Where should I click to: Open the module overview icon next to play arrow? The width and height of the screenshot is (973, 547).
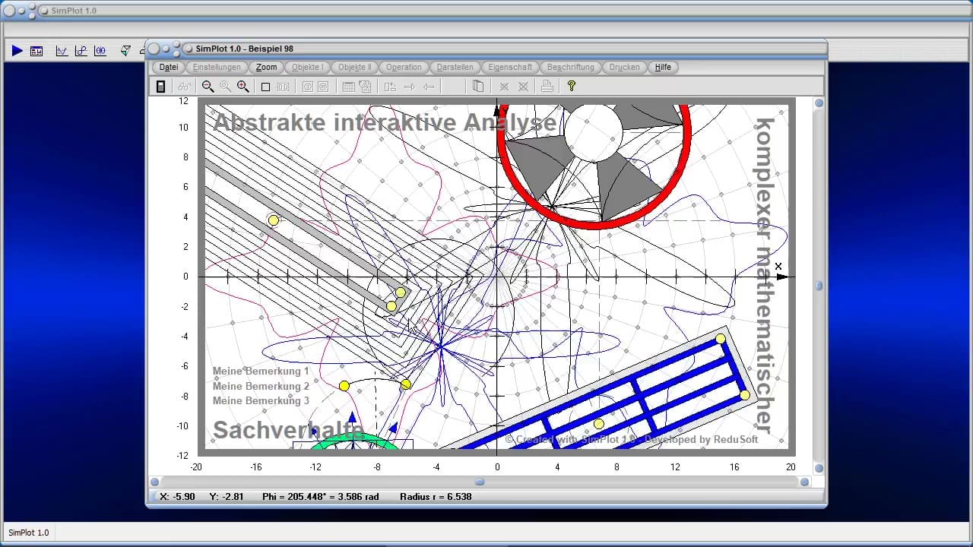click(36, 51)
